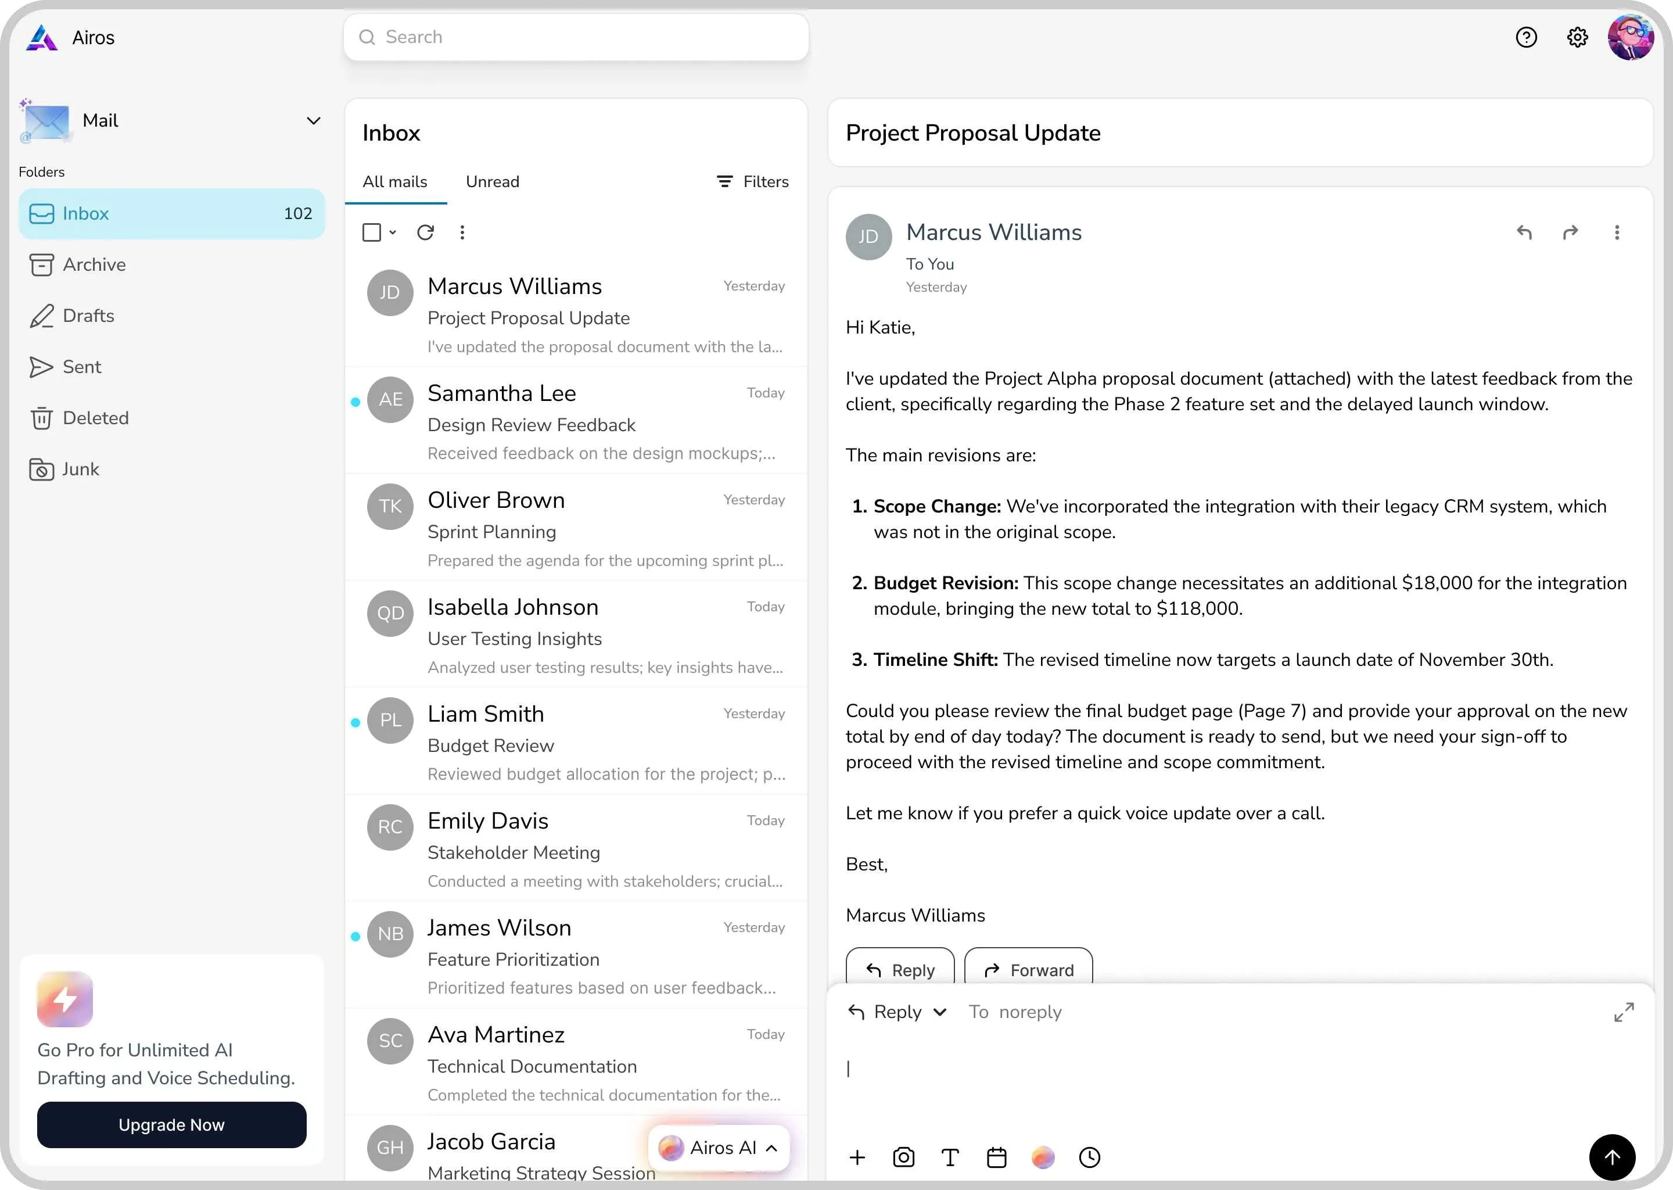Edit the To noreply recipient field
1673x1190 pixels.
(x=1015, y=1012)
